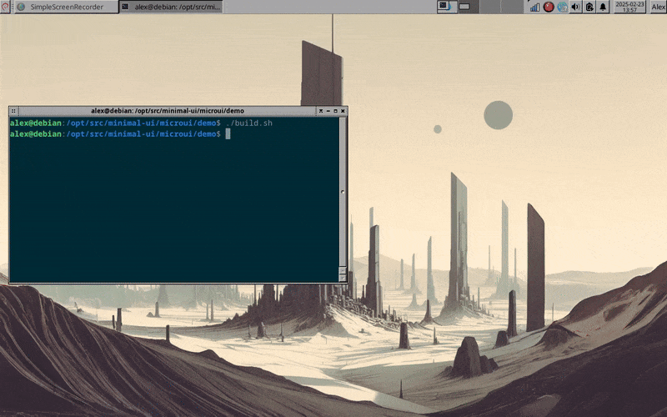Click the globe tray icon

562,7
